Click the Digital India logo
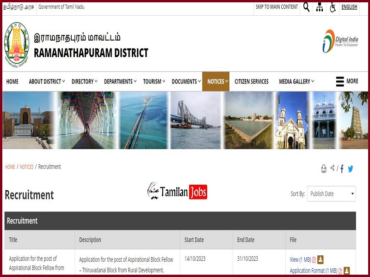The height and width of the screenshot is (277, 370). click(340, 41)
